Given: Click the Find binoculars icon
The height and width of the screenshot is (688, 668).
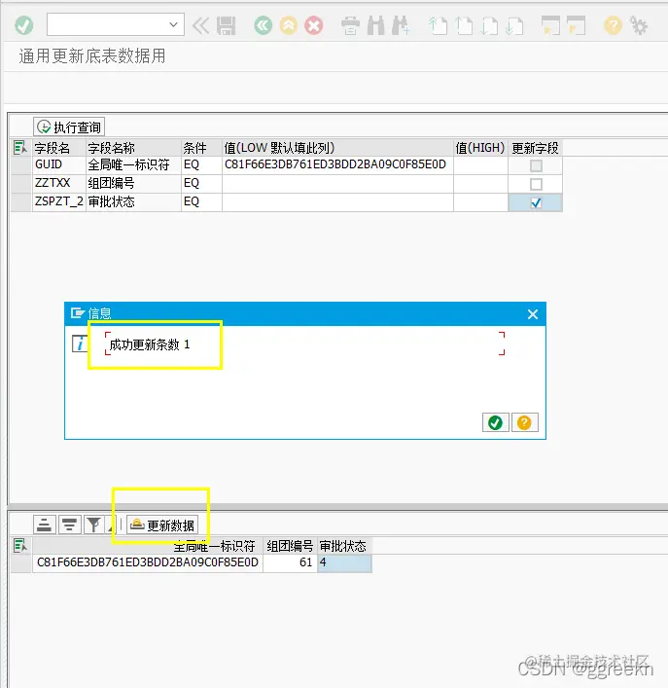Looking at the screenshot, I should coord(375,26).
